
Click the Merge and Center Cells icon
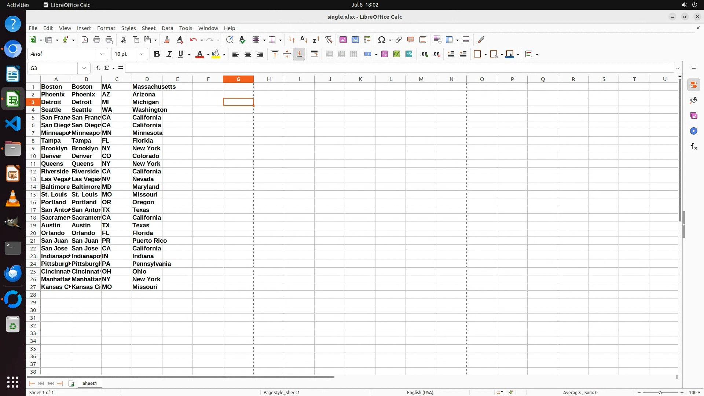329,54
